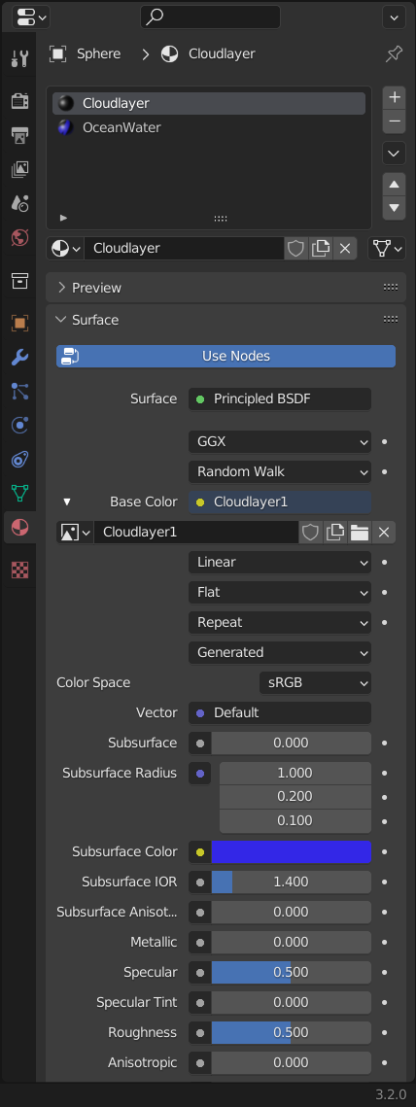Screen dimensions: 416x1107
Task: Click the properties search field
Action: pos(211,17)
